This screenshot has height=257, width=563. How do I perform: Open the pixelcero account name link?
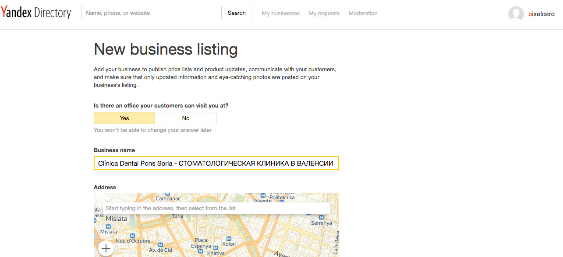(x=542, y=14)
